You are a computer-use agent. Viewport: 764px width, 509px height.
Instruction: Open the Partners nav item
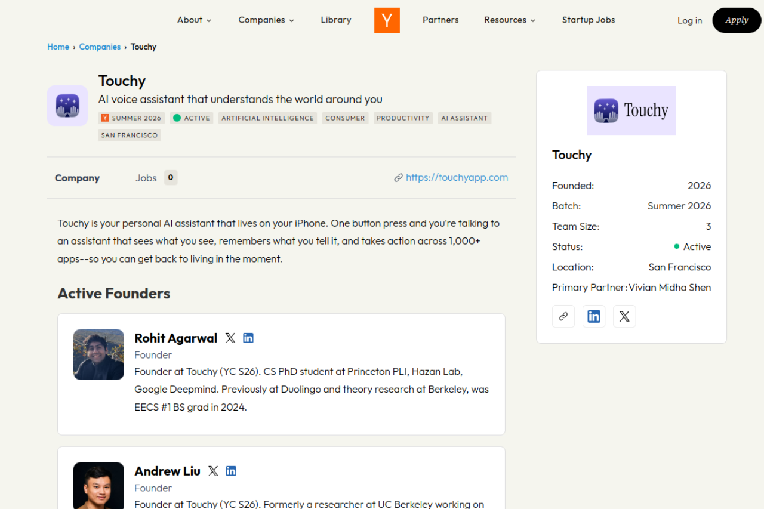[x=440, y=20]
